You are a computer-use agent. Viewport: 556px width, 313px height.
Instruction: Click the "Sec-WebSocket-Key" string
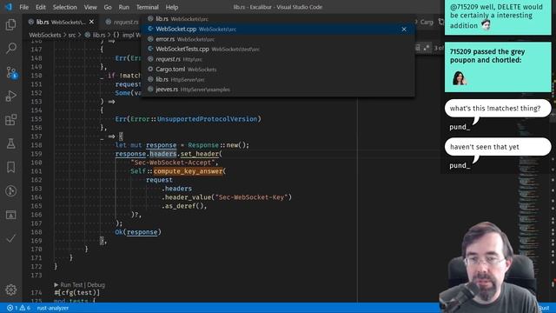pyautogui.click(x=251, y=197)
